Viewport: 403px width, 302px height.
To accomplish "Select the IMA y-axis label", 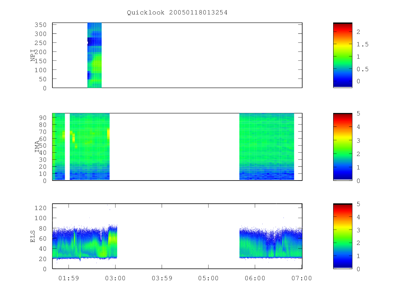I will pyautogui.click(x=37, y=147).
